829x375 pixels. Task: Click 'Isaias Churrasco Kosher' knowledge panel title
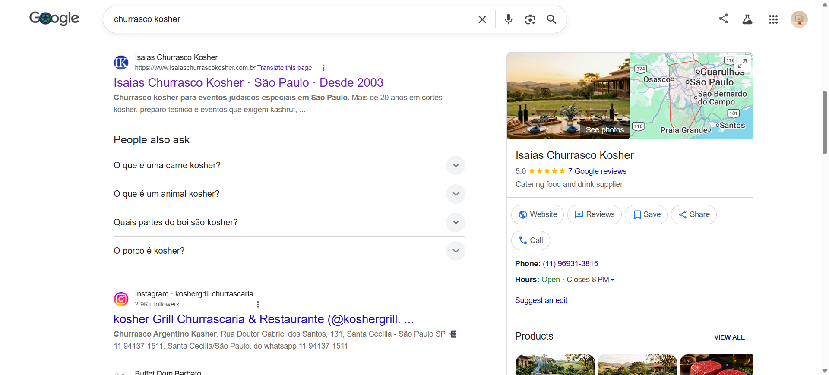[x=575, y=155]
